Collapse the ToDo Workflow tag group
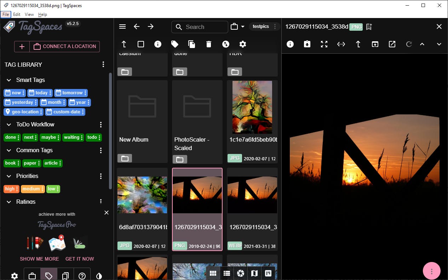448x280 pixels. (9, 125)
